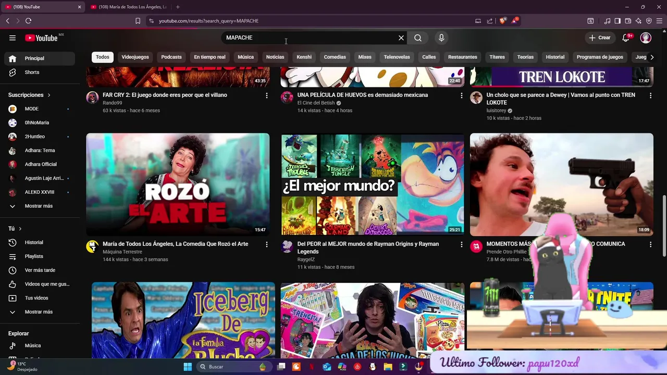Click the address bar URL
The height and width of the screenshot is (375, 667).
pyautogui.click(x=208, y=21)
